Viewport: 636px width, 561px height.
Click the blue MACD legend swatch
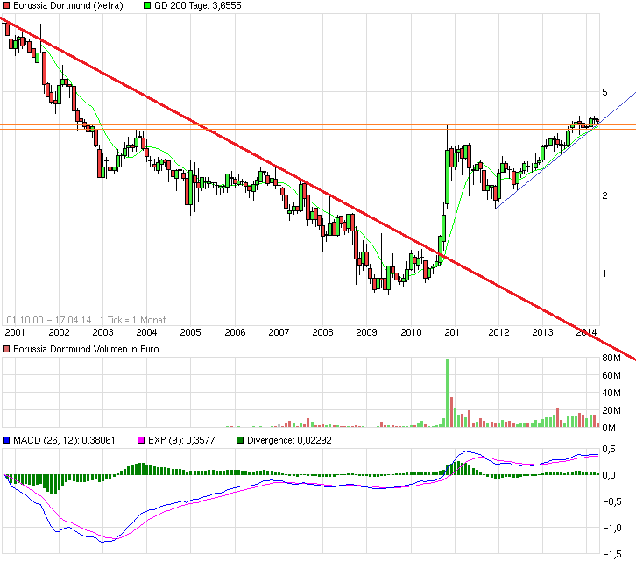(x=6, y=440)
